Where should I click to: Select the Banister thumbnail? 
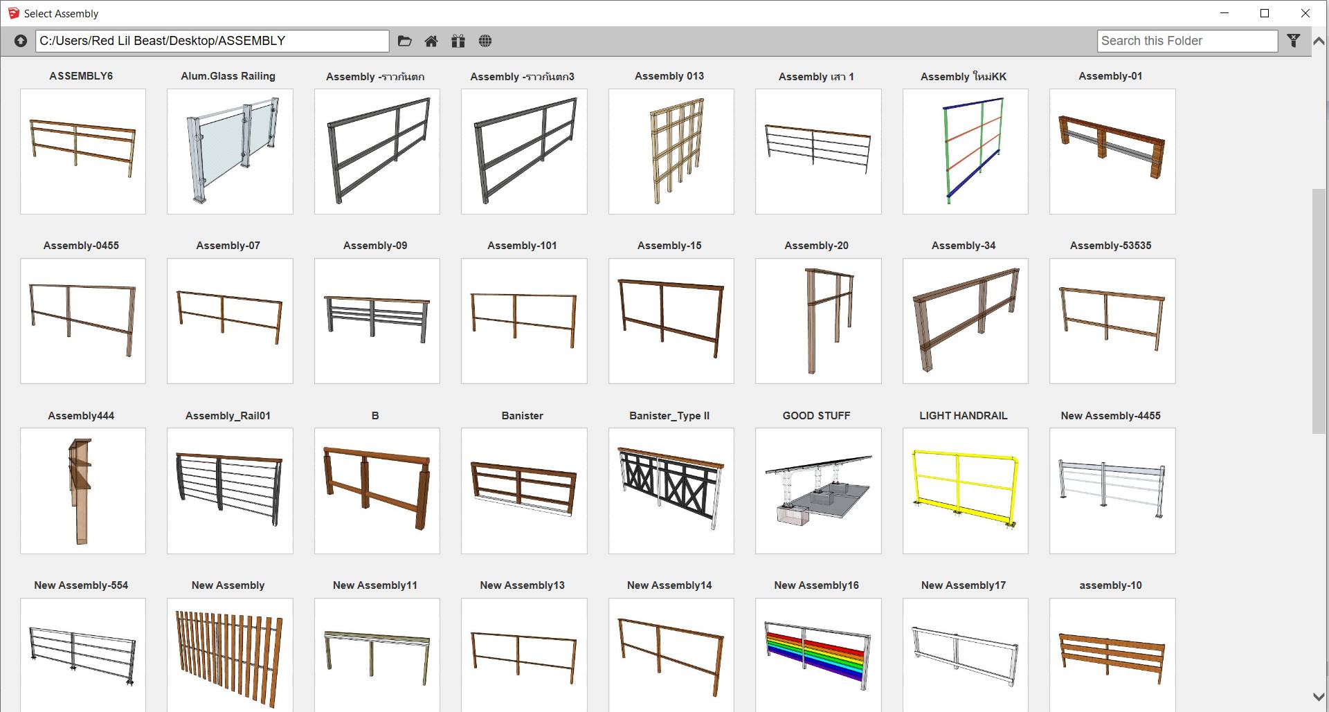(524, 491)
